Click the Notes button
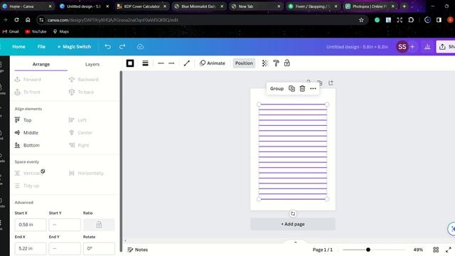 [138, 250]
